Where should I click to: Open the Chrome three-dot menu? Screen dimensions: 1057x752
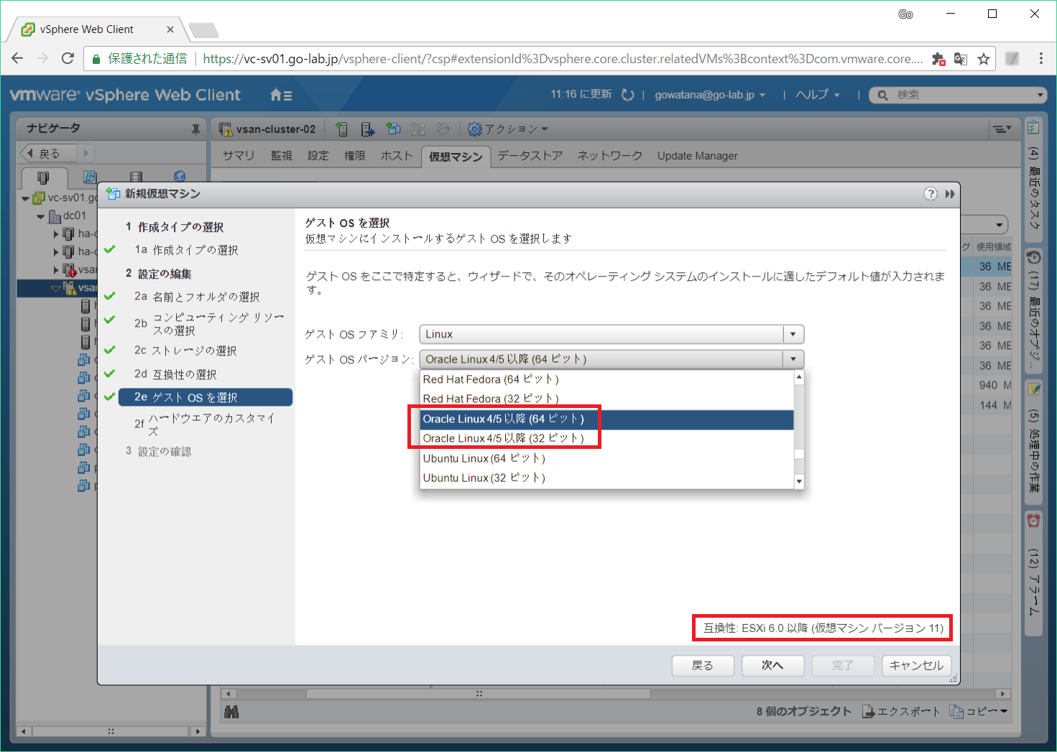(x=1040, y=59)
